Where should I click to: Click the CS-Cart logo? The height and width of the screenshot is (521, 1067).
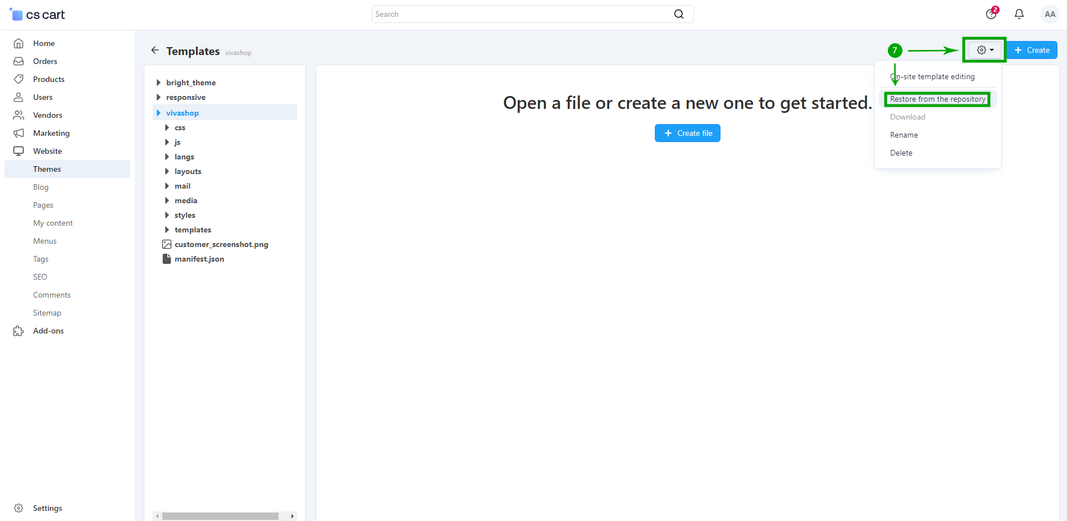(38, 15)
